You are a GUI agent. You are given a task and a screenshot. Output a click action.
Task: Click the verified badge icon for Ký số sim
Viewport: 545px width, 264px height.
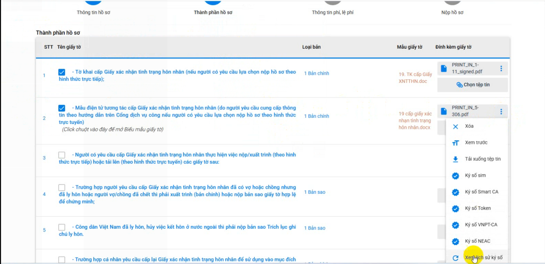click(x=455, y=176)
